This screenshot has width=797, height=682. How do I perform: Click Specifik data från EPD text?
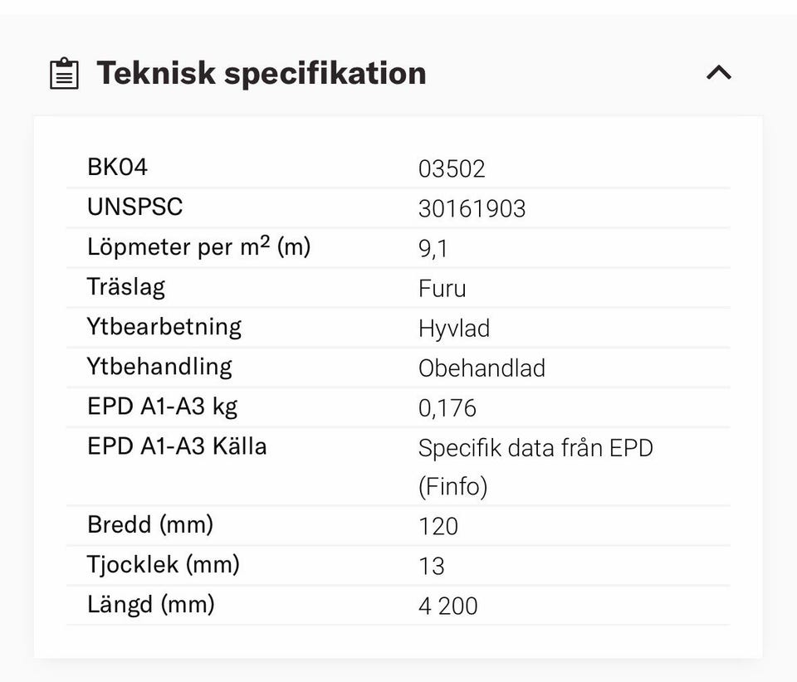(535, 449)
